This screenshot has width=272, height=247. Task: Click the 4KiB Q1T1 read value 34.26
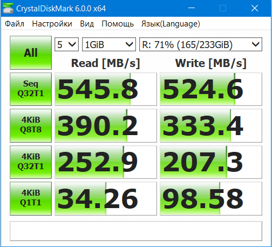[106, 198]
